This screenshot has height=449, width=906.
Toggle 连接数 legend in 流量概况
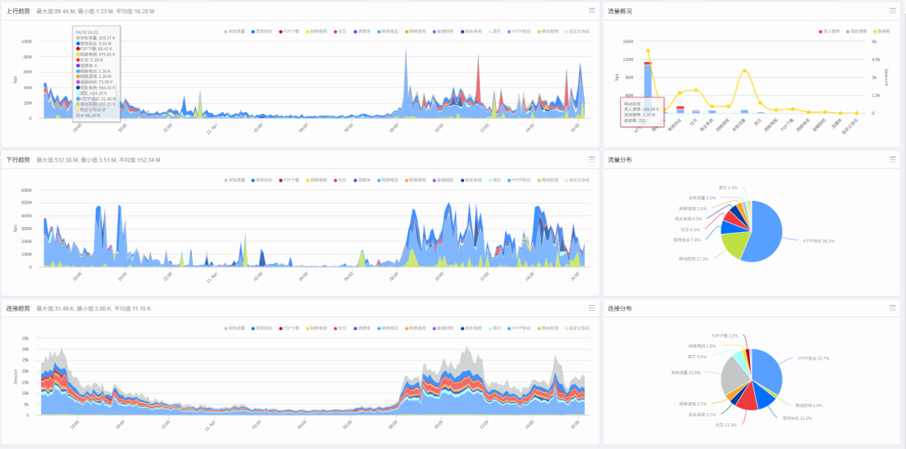click(883, 31)
